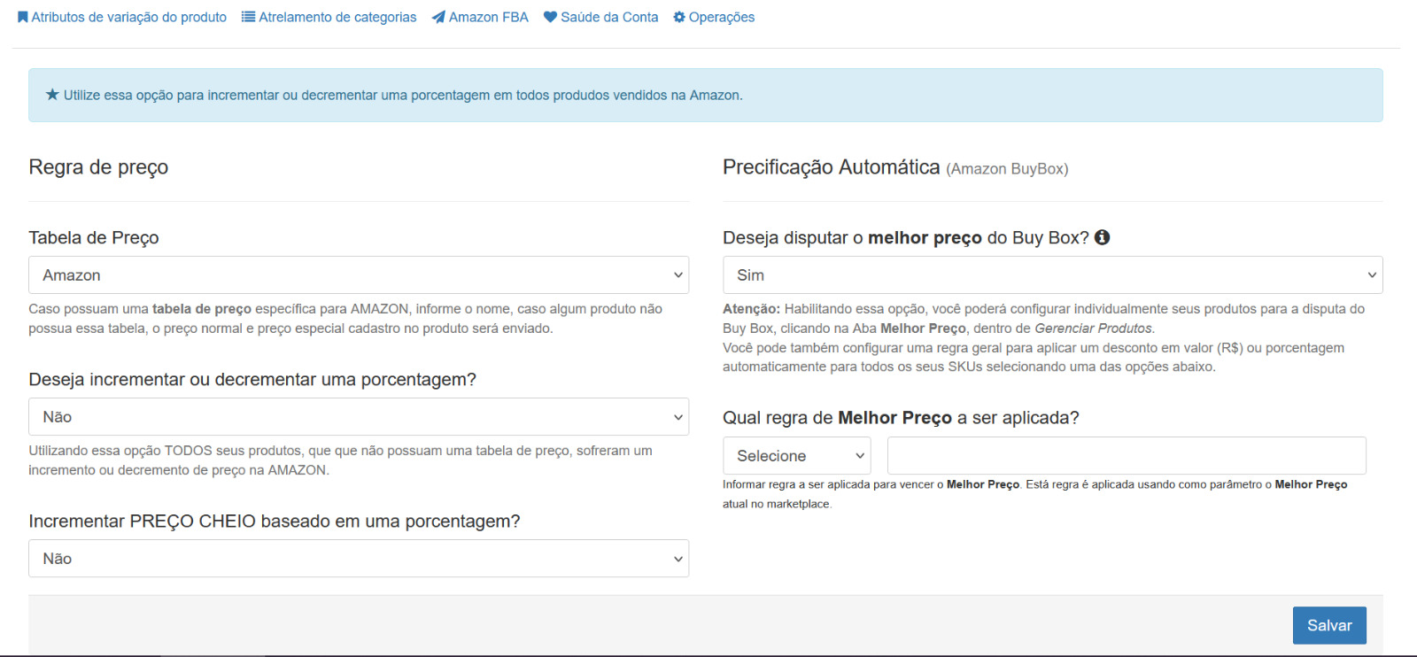
Task: Expand the incrementar ou decrementar porcentagem dropdown
Action: [359, 417]
